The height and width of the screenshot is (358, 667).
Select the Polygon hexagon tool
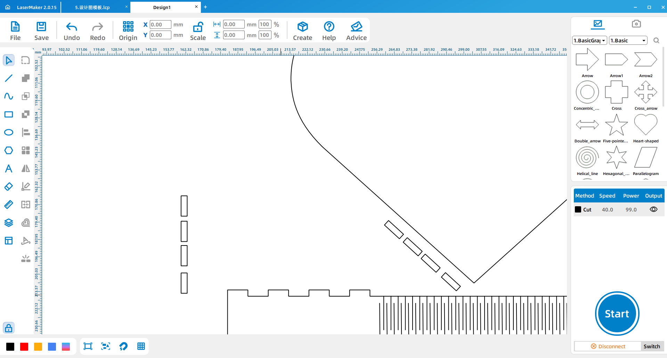click(x=9, y=150)
